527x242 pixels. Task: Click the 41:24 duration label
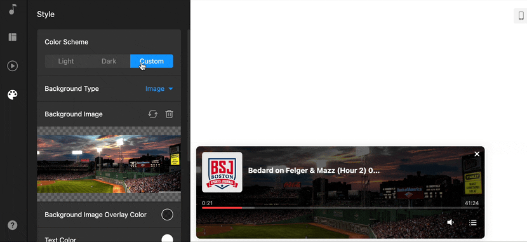click(x=472, y=203)
